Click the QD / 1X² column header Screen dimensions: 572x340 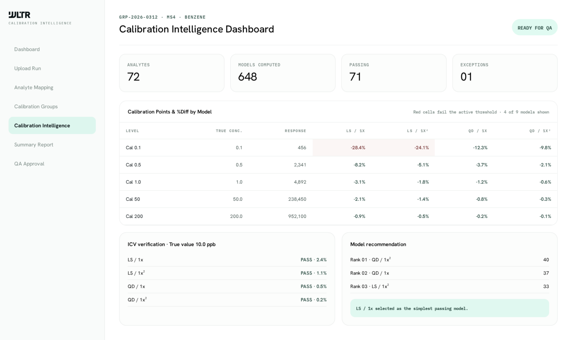click(x=540, y=131)
